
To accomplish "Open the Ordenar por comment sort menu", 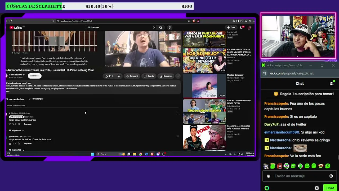I will click(36, 99).
